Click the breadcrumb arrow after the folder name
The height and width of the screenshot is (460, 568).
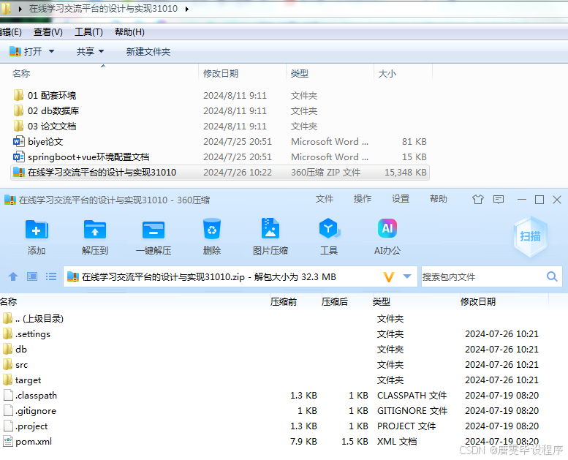(x=187, y=9)
